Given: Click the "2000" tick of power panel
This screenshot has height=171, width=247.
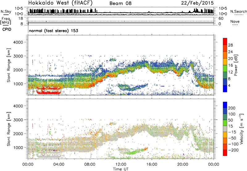Looking at the screenshot, I should pyautogui.click(x=18, y=70).
